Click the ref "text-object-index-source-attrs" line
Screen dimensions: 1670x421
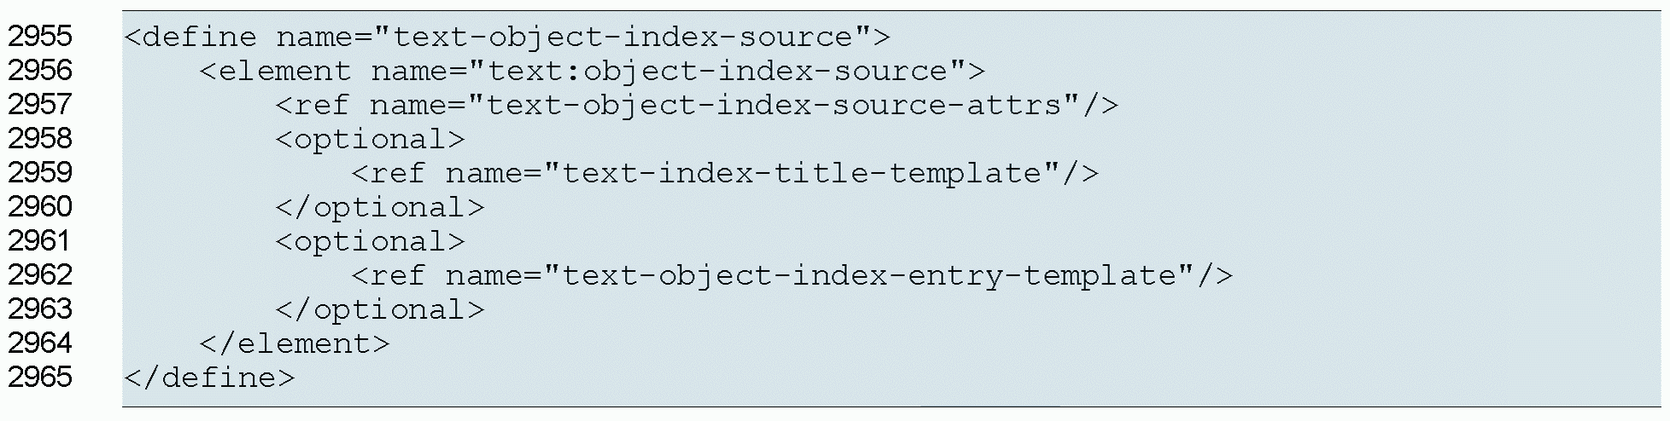[x=696, y=105]
